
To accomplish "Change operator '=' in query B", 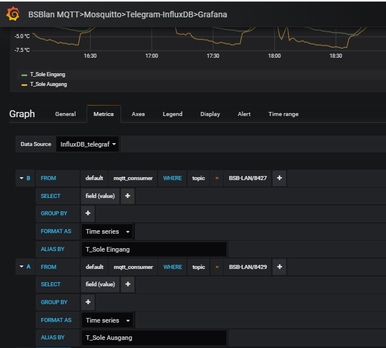I will 217,178.
